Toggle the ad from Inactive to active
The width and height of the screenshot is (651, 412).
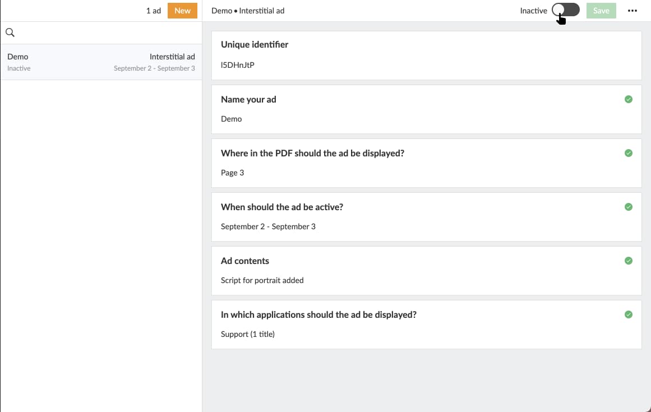565,11
